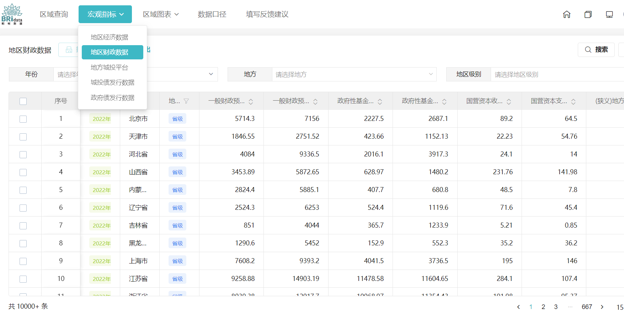This screenshot has width=624, height=314.
Task: Go to previous page arrow
Action: [518, 307]
